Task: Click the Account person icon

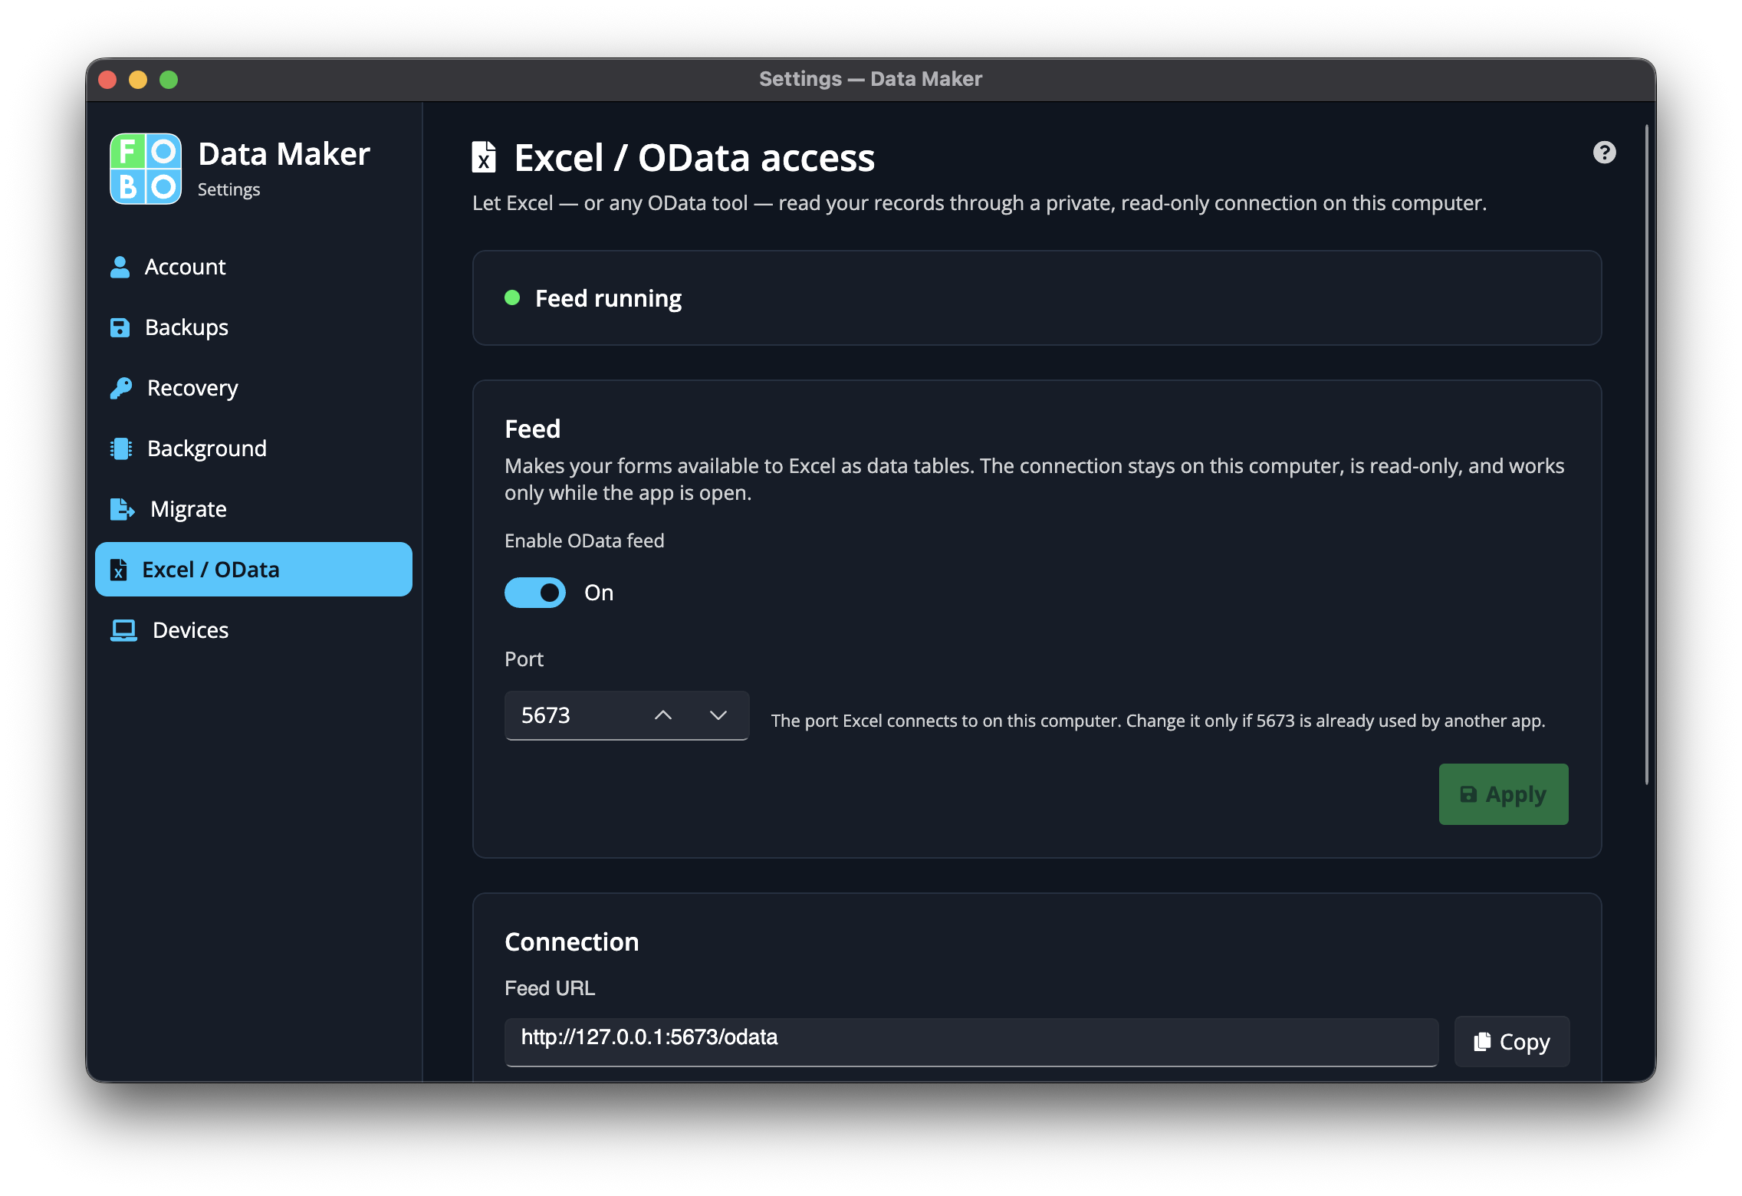Action: (120, 267)
